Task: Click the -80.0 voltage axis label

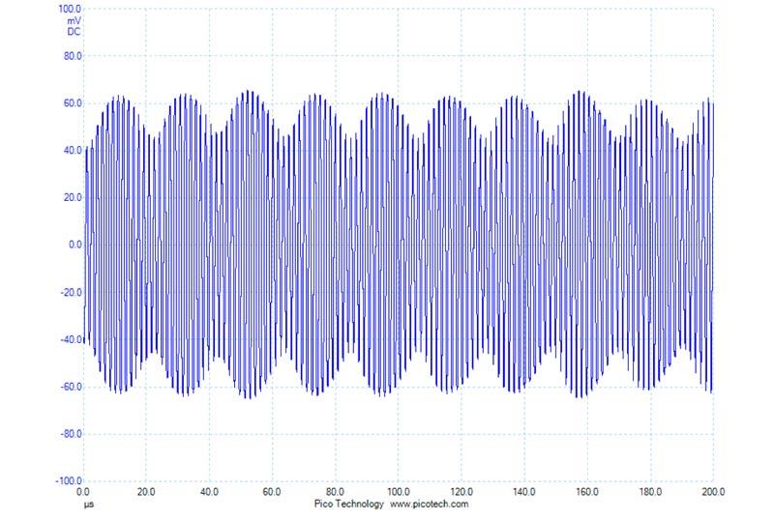Action: tap(71, 434)
